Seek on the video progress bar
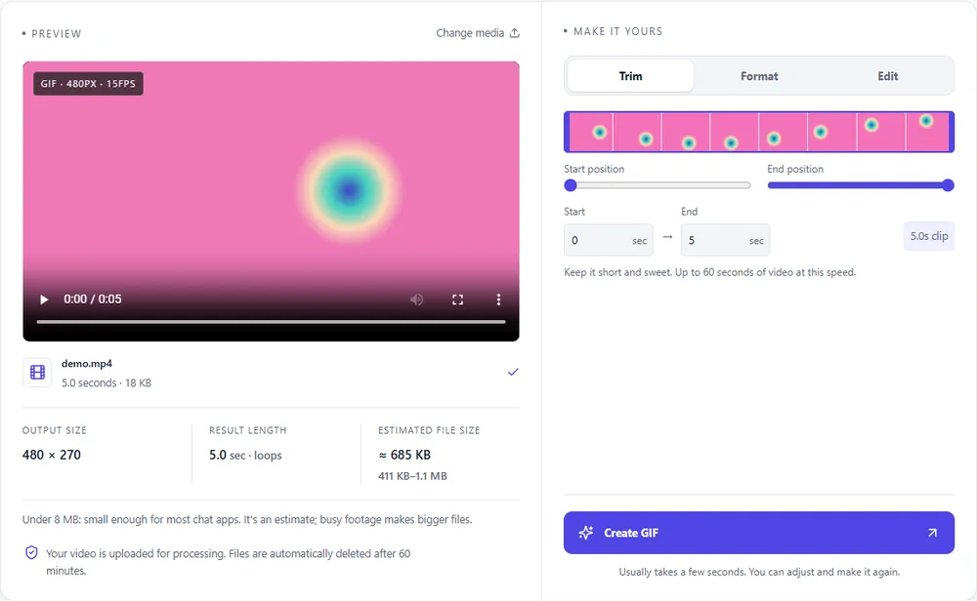 click(x=271, y=322)
